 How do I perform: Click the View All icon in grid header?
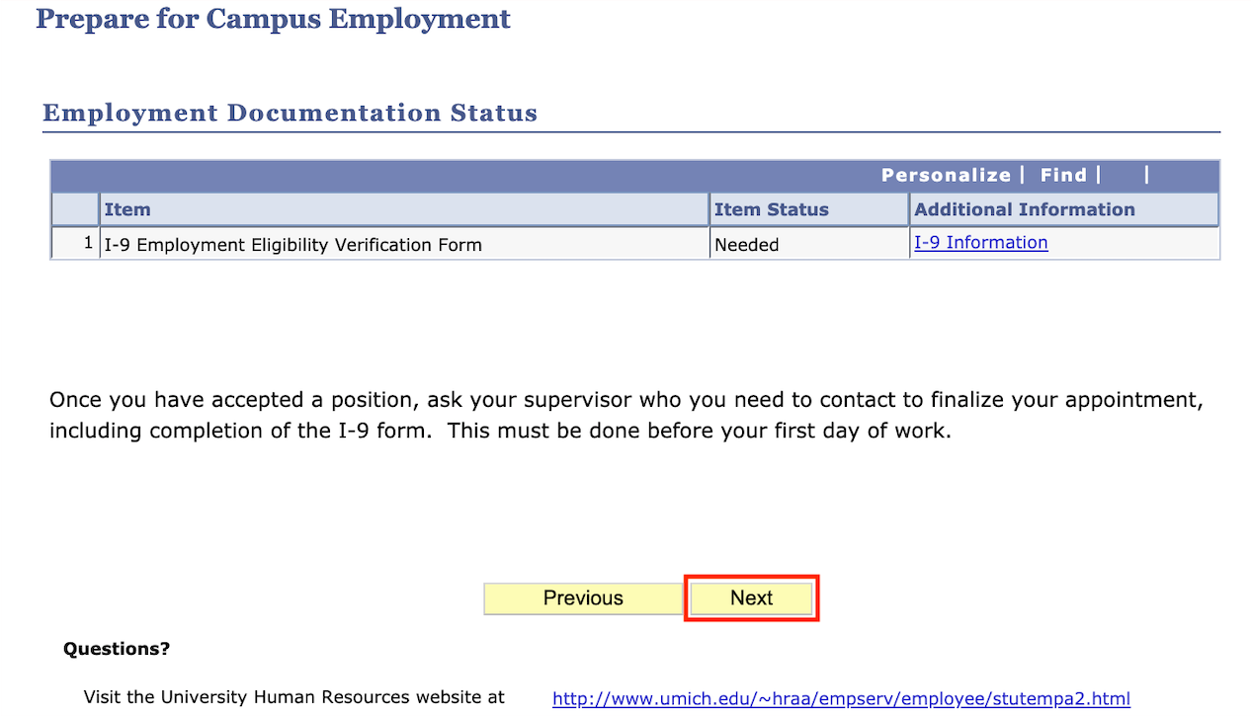1171,175
